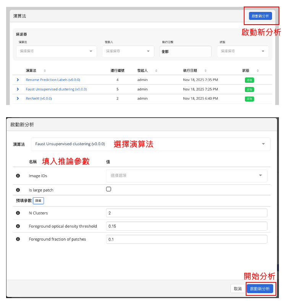Expand the Rename Prediction Labels row
This screenshot has width=290, height=305.
pyautogui.click(x=18, y=80)
